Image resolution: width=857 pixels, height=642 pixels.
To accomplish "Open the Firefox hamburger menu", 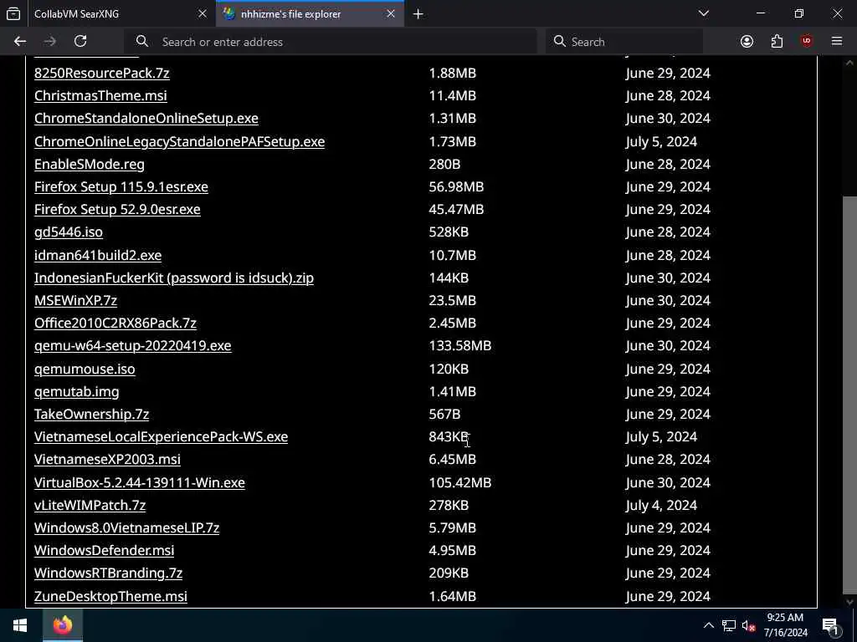I will pyautogui.click(x=837, y=42).
